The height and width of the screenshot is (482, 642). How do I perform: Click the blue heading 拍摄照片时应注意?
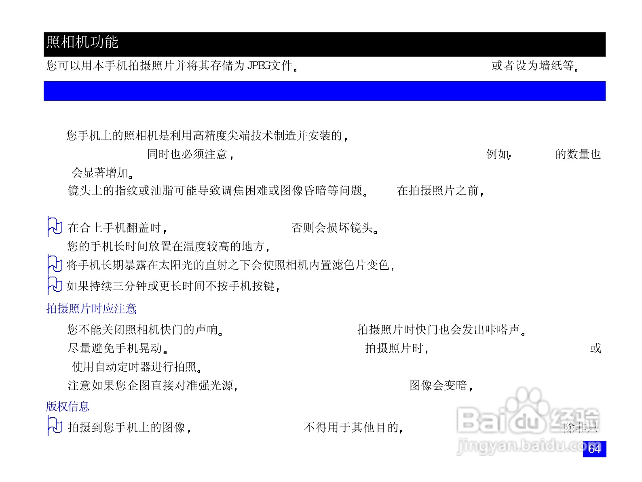[x=91, y=309]
